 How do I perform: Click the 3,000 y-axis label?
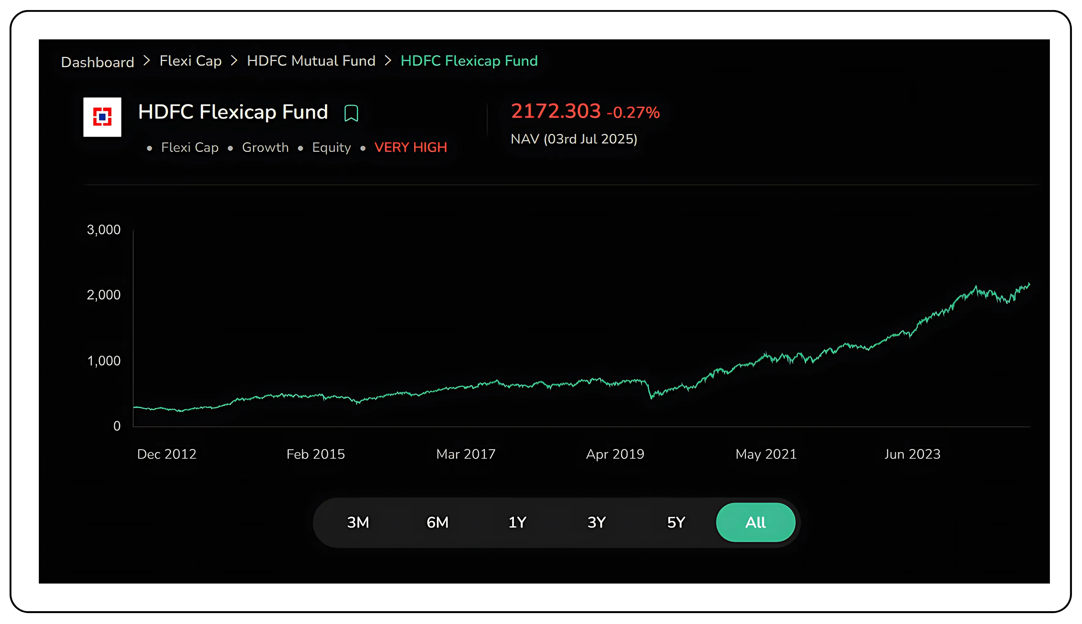click(104, 230)
